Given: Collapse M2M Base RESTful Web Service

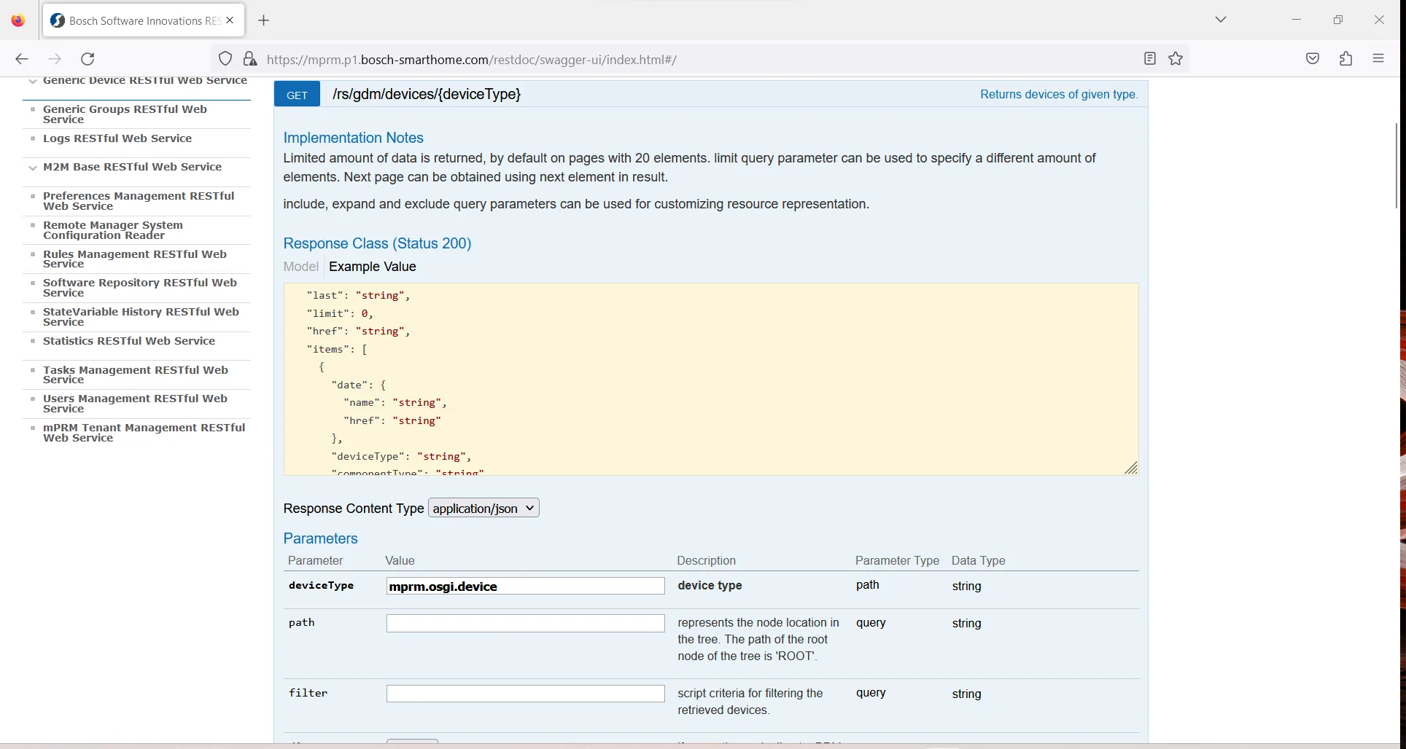Looking at the screenshot, I should pyautogui.click(x=33, y=168).
